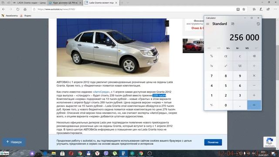Click Calculator digit 3
Screen dimensions: 279x157
point(240,95)
